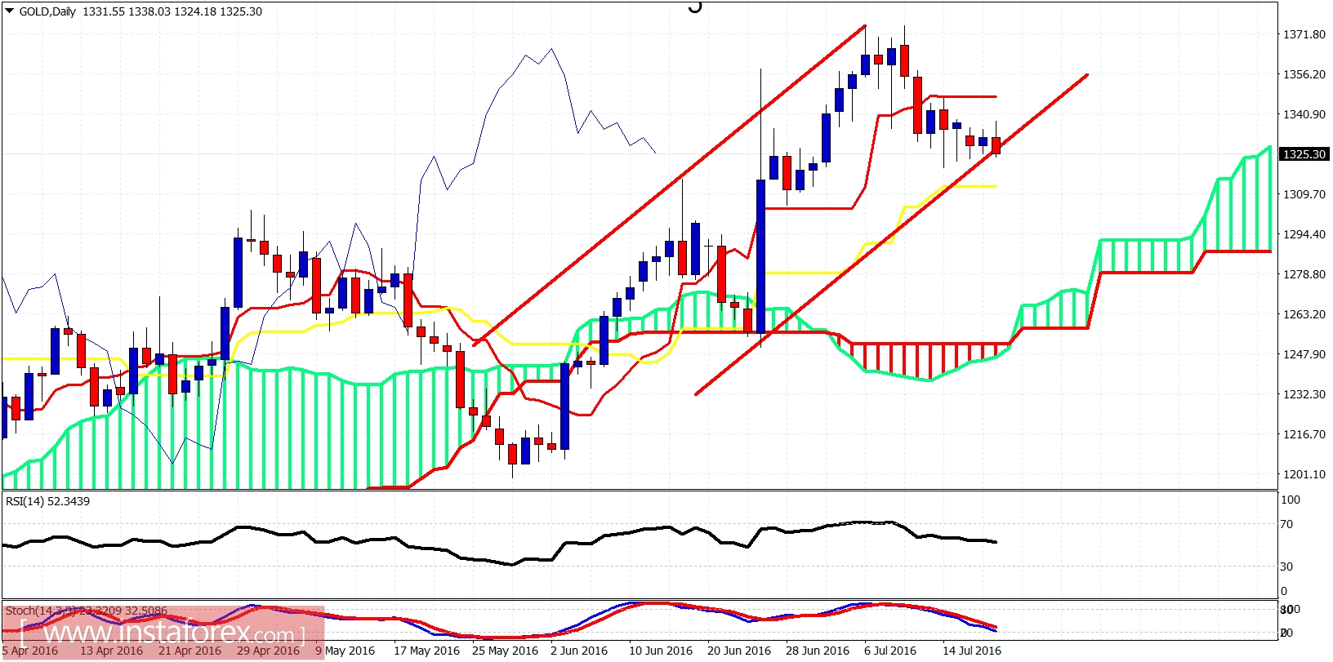Viewport: 1333px width, 662px height.
Task: Select the 1278.80 price axis label
Action: click(1304, 274)
